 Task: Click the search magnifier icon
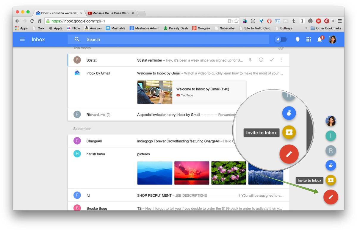click(77, 39)
